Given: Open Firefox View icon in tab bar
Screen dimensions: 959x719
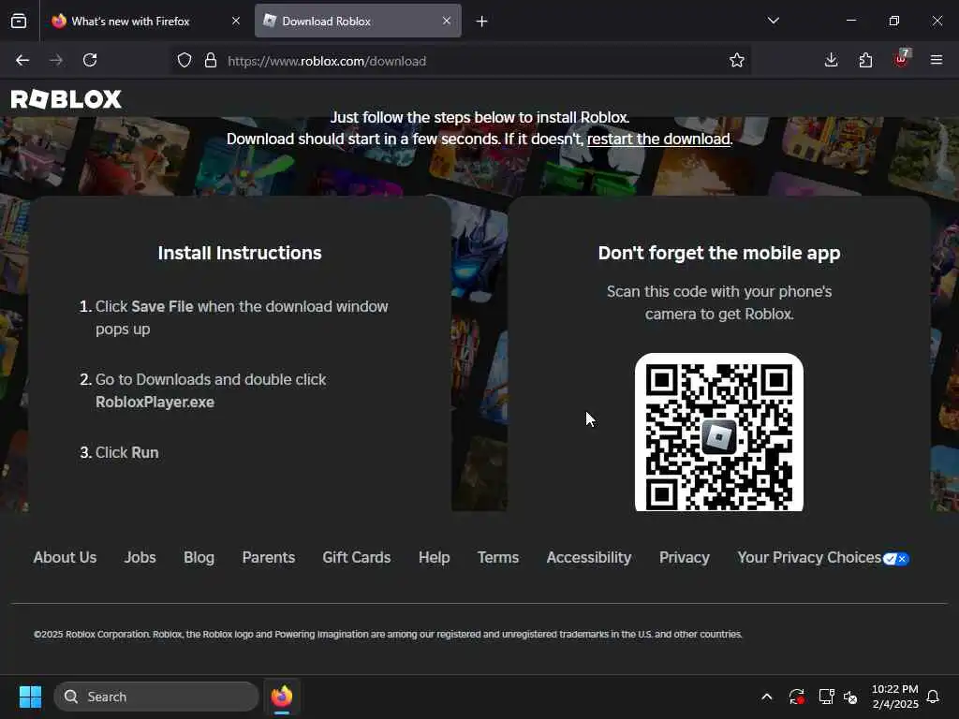Looking at the screenshot, I should (x=19, y=21).
